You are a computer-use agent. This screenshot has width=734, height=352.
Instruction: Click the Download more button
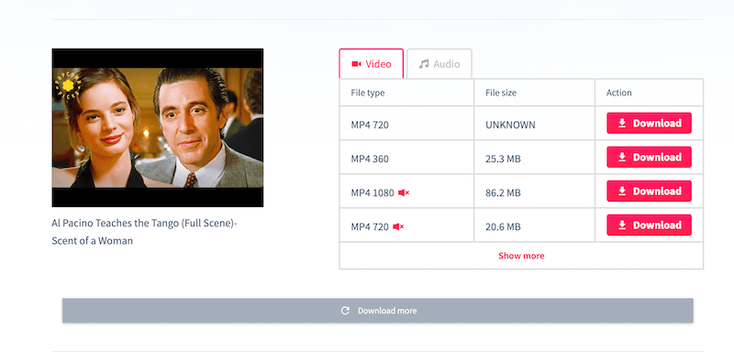click(x=378, y=311)
